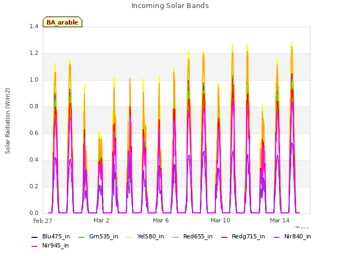Click the red Redg715_in legend swatch

224,237
